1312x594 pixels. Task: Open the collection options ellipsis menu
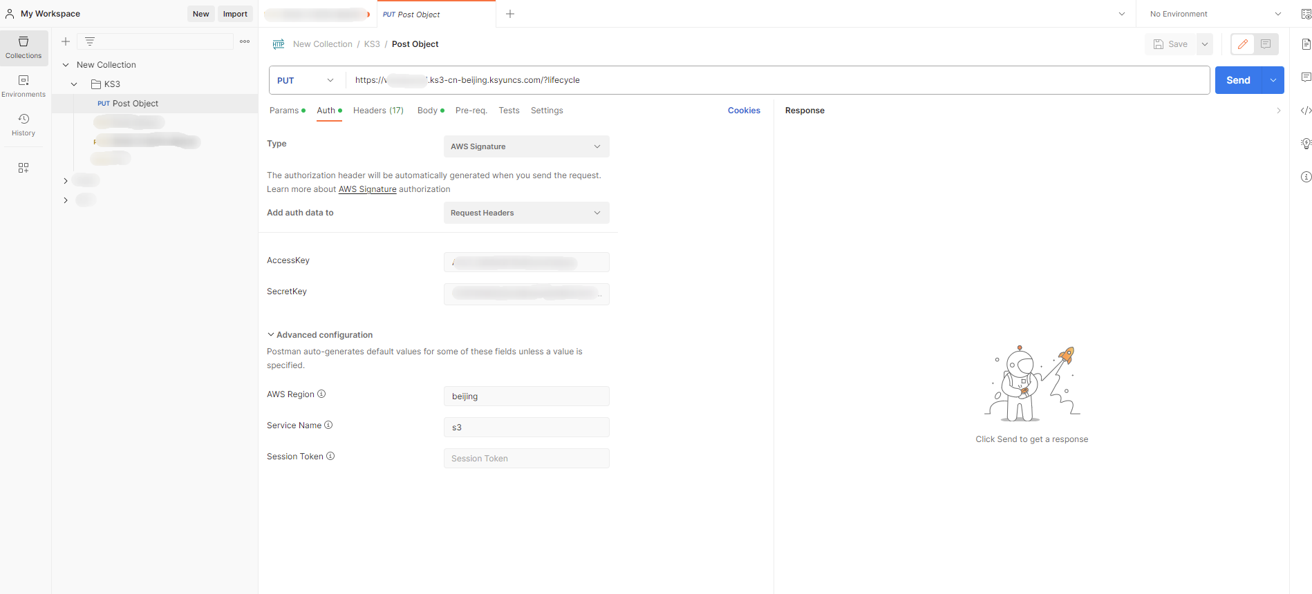[245, 41]
